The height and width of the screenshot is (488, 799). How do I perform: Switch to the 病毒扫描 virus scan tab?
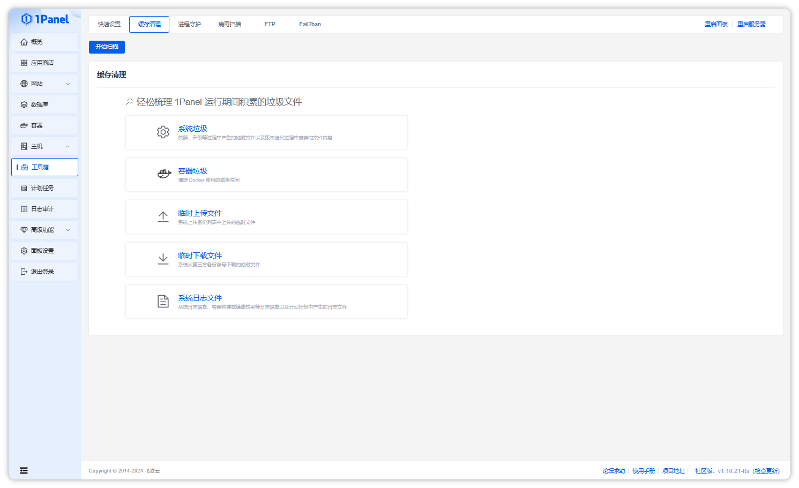pyautogui.click(x=230, y=24)
